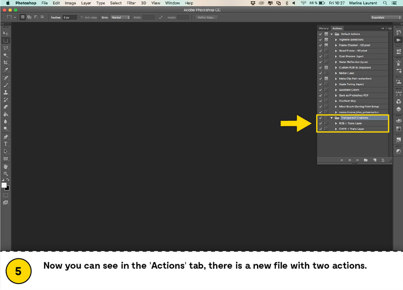Pick the Crop tool

tap(6, 63)
